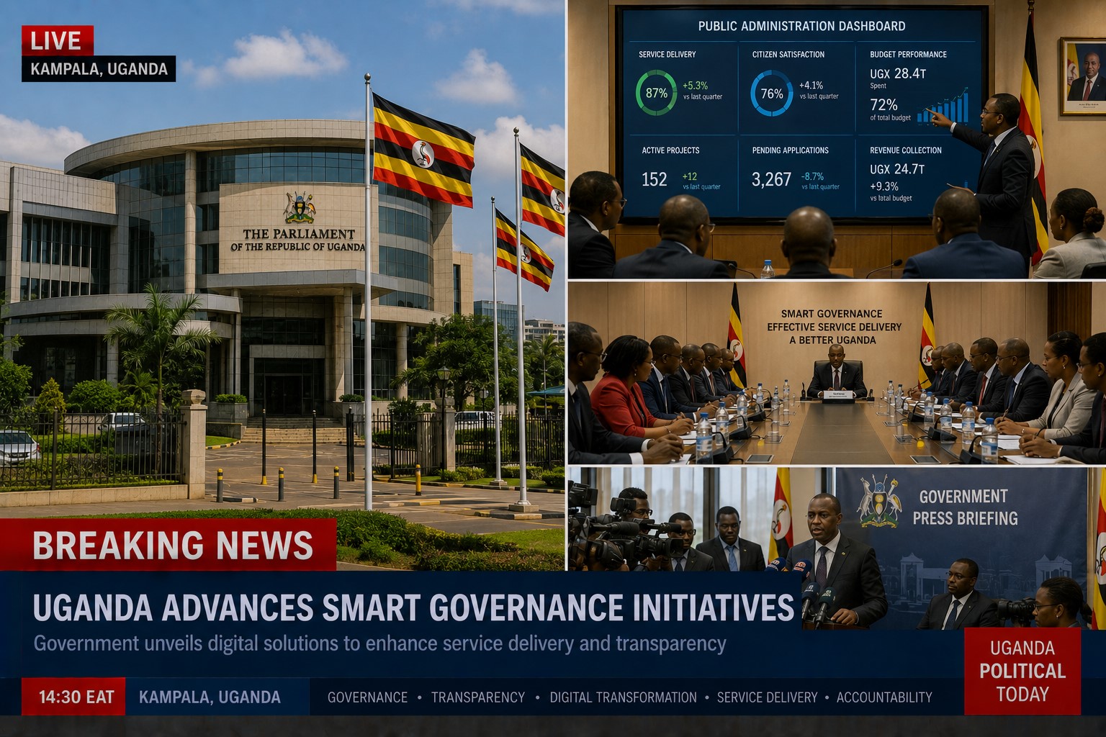Click the largest Ugandan flag on the pole

[x=423, y=150]
